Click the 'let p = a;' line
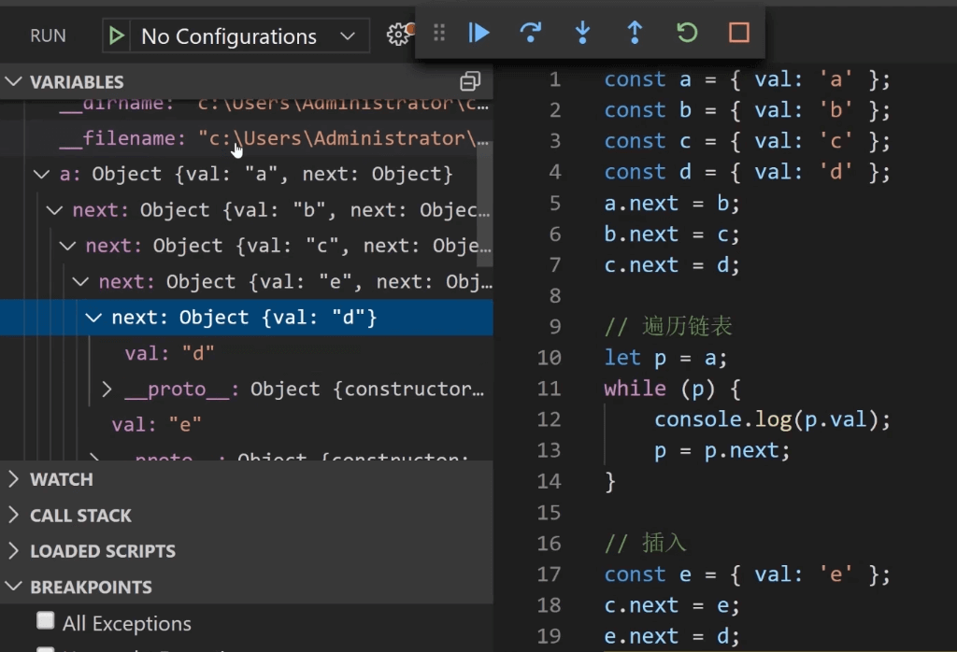The image size is (957, 652). click(x=665, y=358)
